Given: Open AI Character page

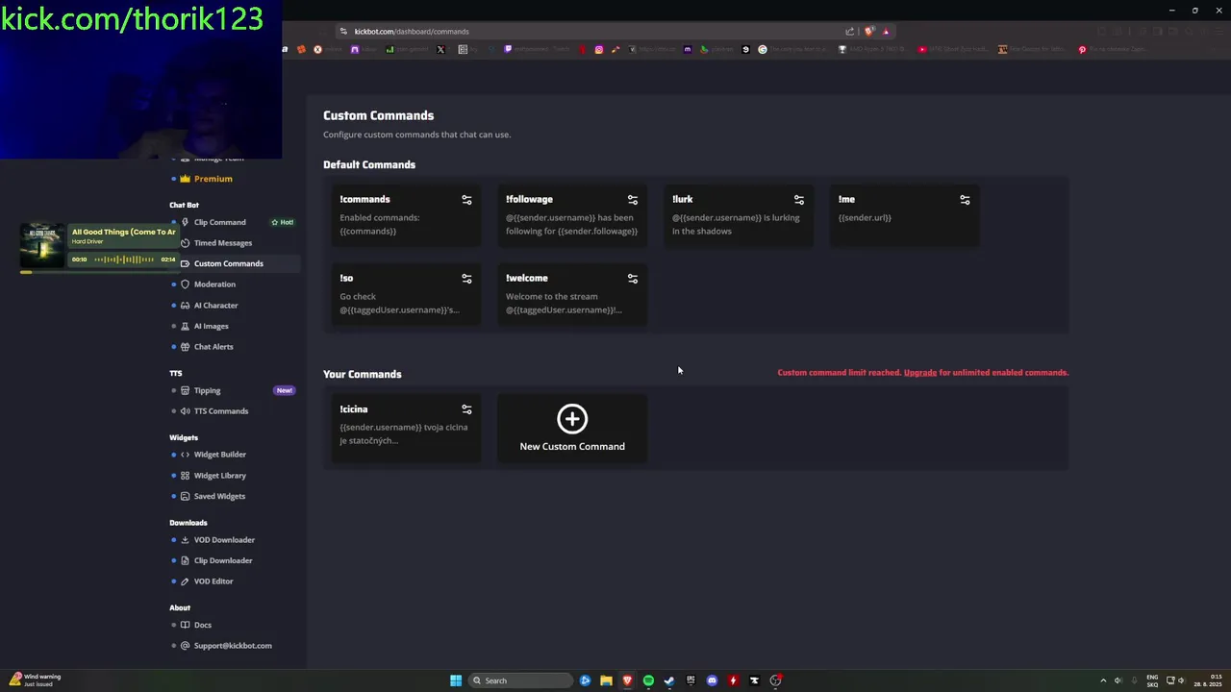Looking at the screenshot, I should [x=215, y=306].
